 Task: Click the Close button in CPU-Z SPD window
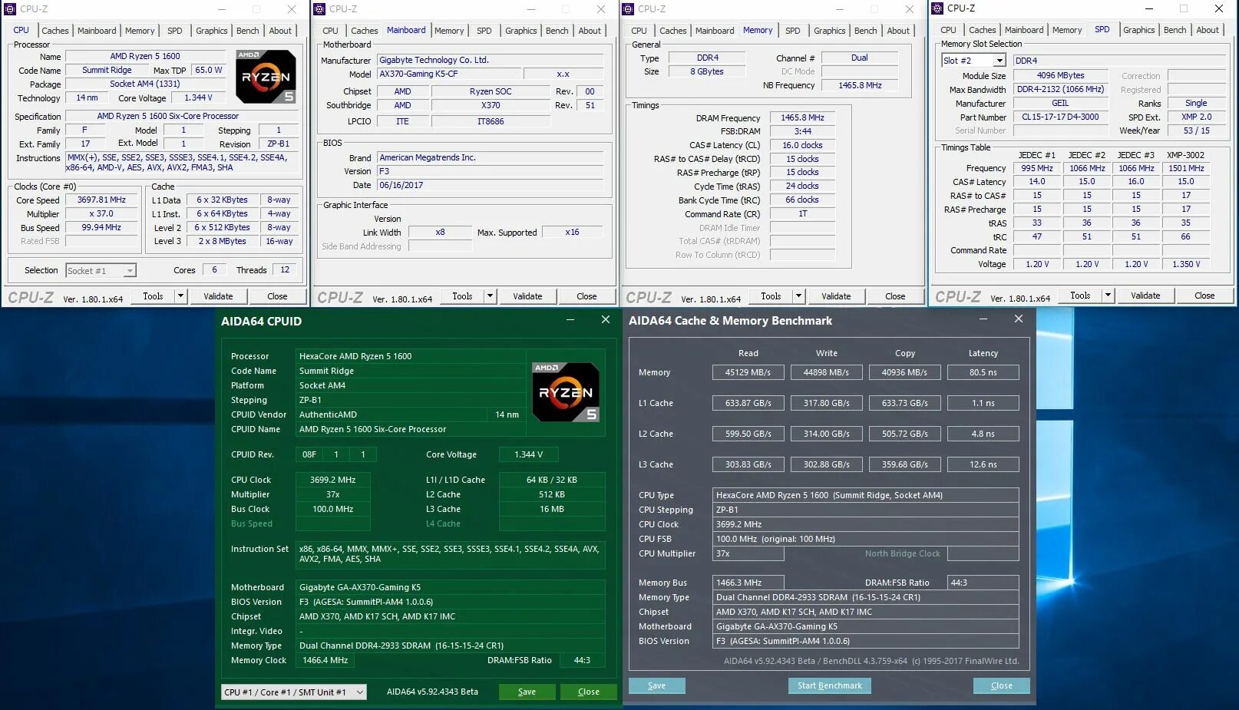pyautogui.click(x=1204, y=296)
